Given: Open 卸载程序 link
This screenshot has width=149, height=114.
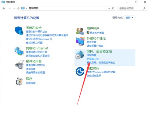Looking at the screenshot, I should pos(31,83).
